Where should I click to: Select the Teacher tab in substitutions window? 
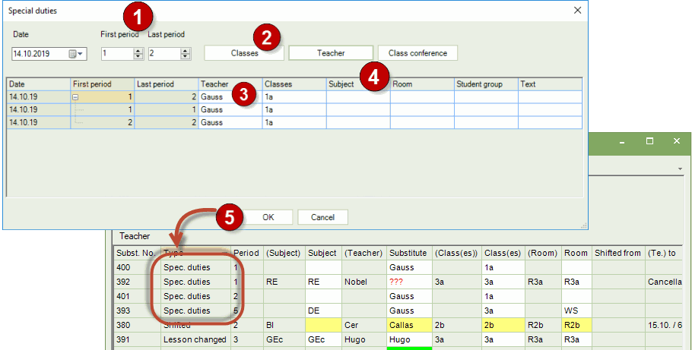pos(135,237)
